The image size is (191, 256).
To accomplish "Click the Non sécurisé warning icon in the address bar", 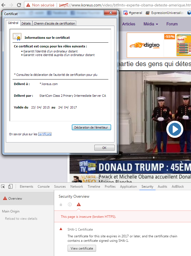I will click(28, 5).
